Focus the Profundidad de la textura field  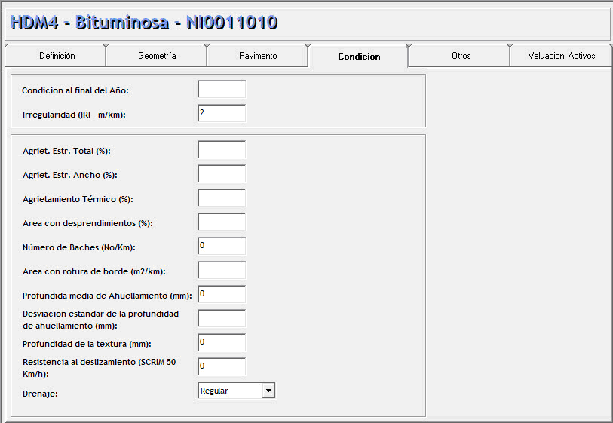click(x=222, y=342)
